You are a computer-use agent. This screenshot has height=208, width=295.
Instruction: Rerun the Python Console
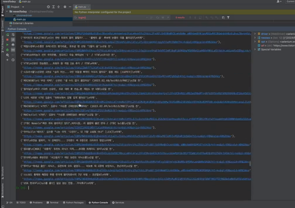7,35
